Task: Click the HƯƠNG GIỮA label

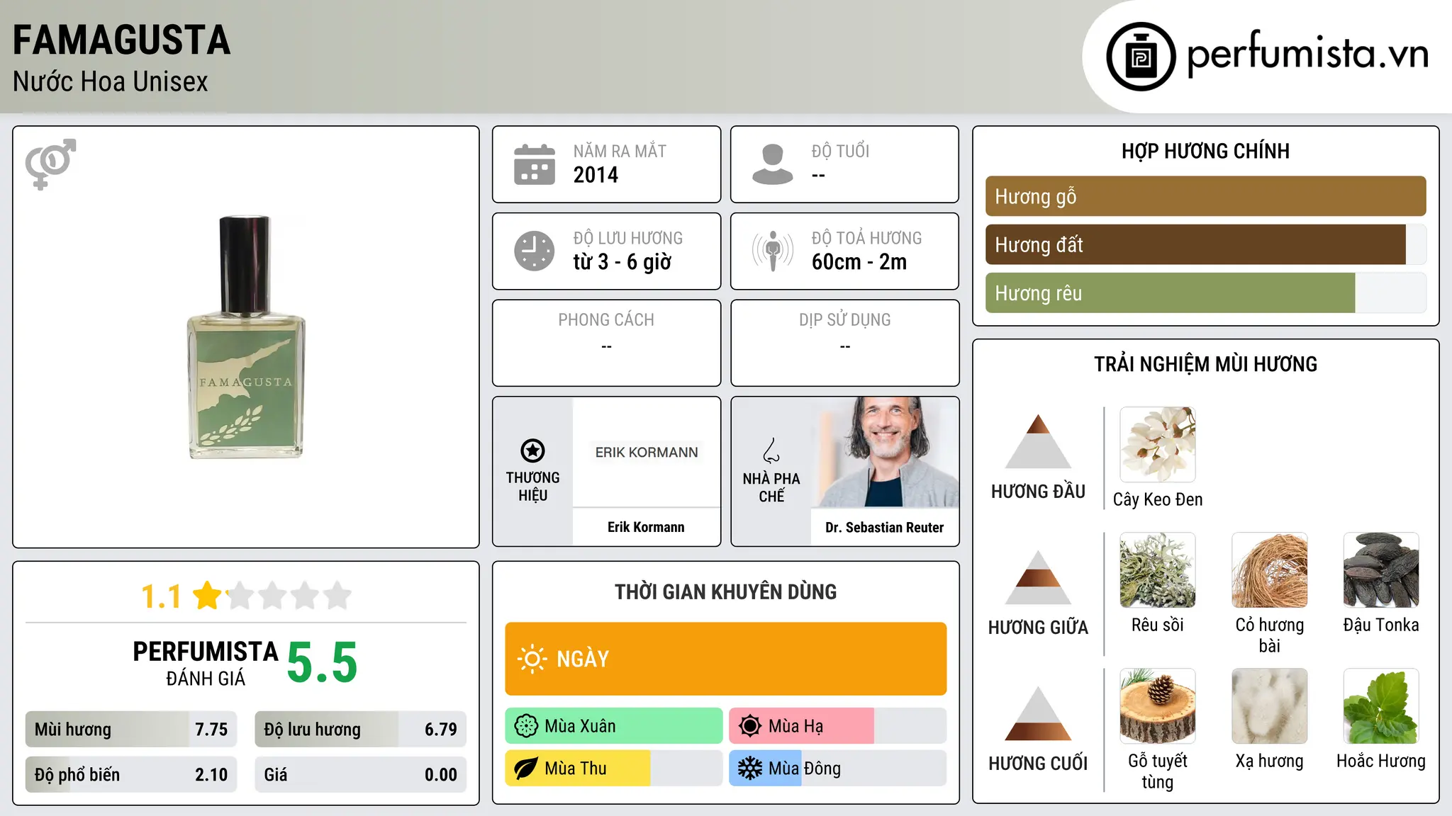Action: tap(1038, 628)
